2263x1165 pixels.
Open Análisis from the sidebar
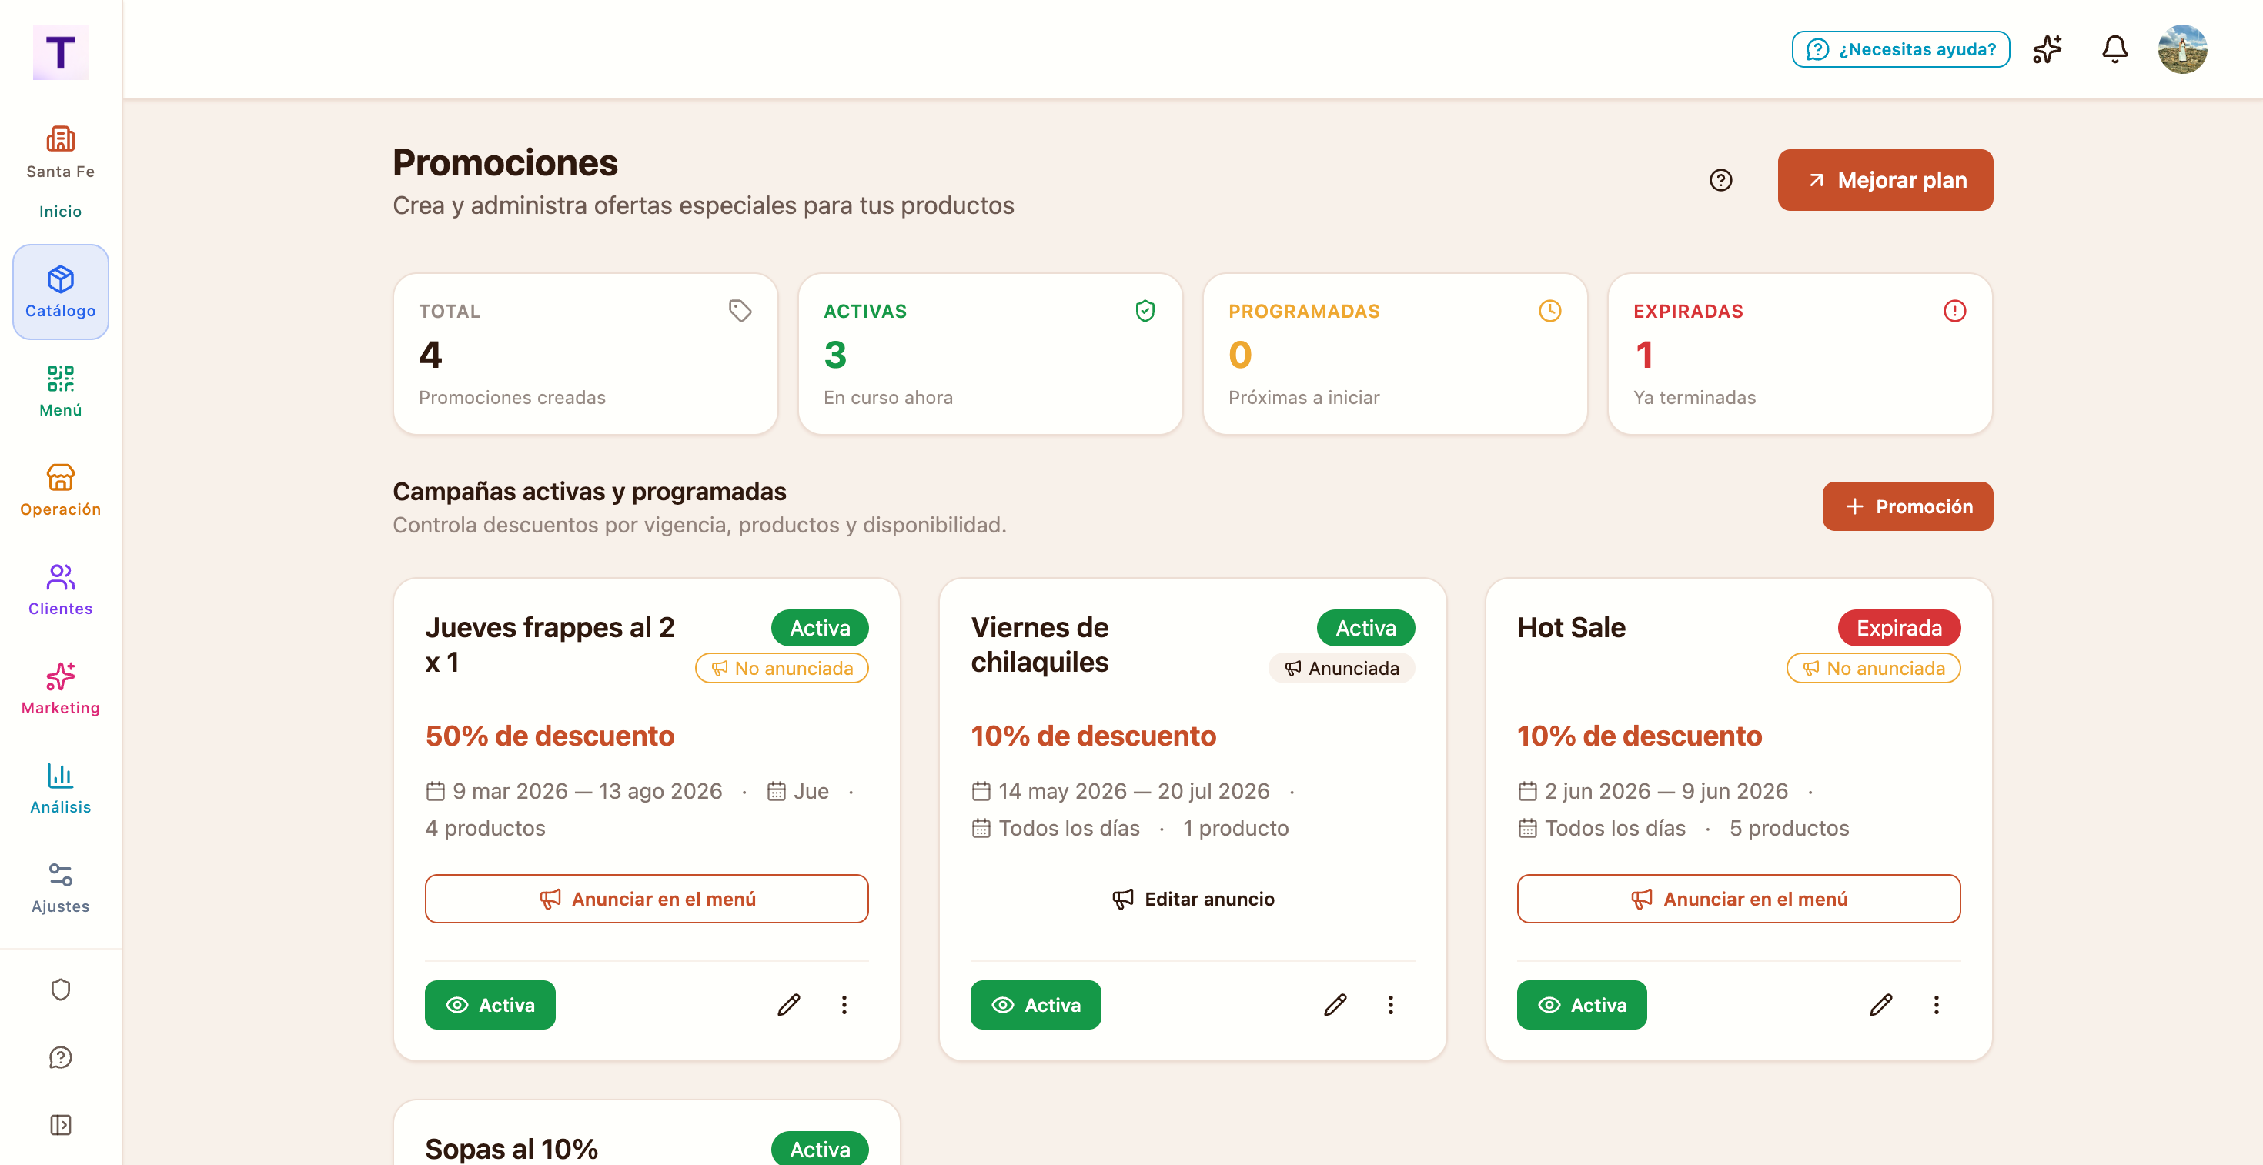(x=60, y=789)
